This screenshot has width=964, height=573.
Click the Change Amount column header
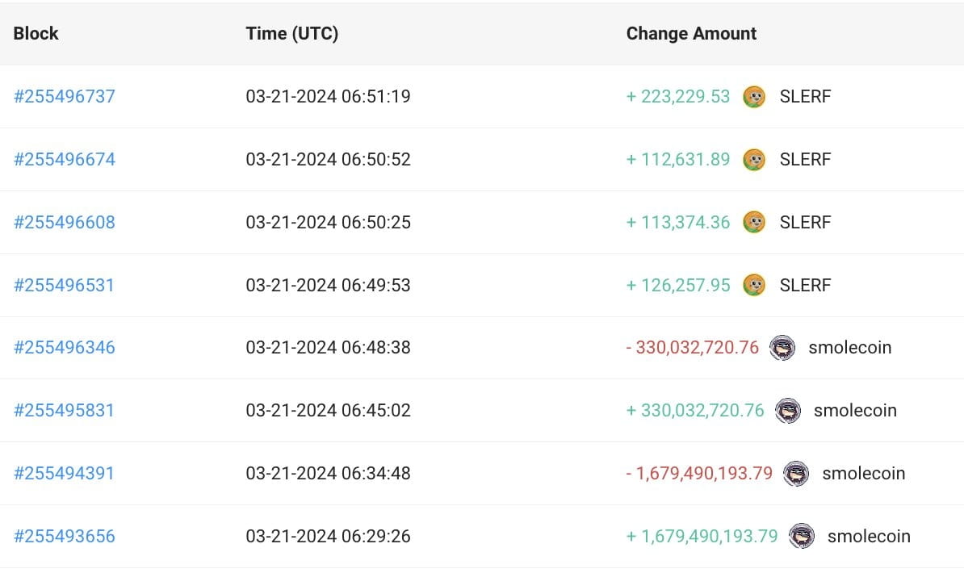tap(691, 33)
